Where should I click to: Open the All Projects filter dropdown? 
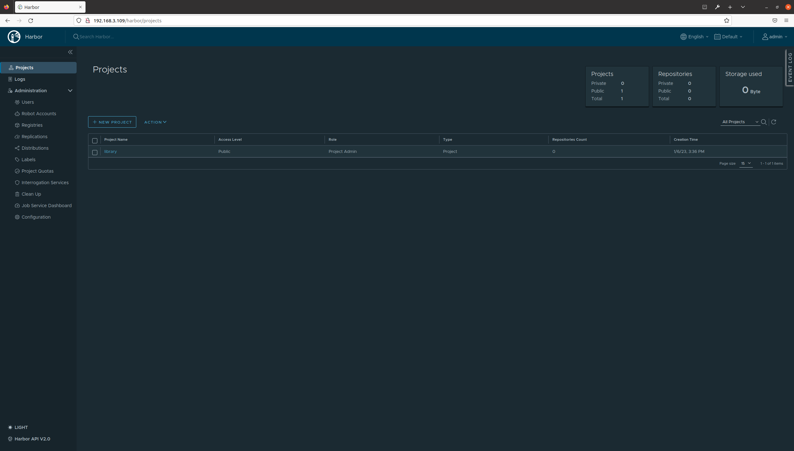pyautogui.click(x=740, y=122)
